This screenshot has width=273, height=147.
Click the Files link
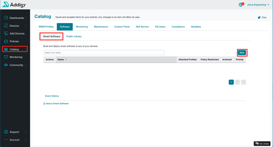pos(264,17)
